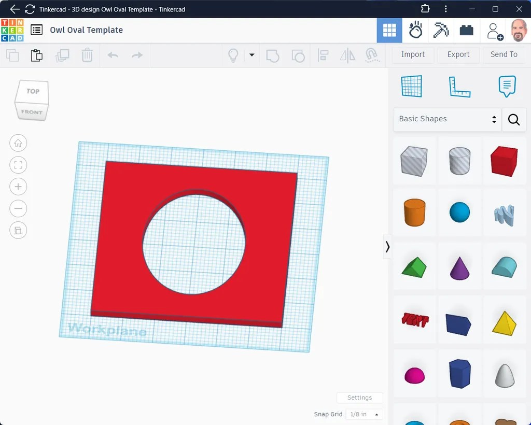Image resolution: width=531 pixels, height=425 pixels.
Task: Click the Fit all in view button
Action: point(18,165)
